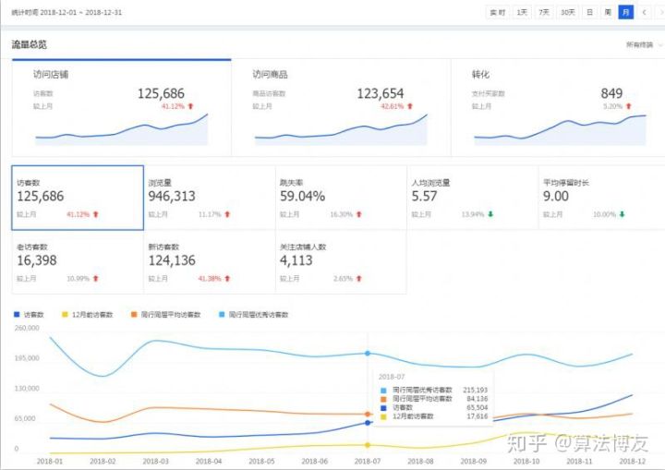665x470 pixels.
Task: Click the 2018-07 data point on blue line
Action: (368, 423)
